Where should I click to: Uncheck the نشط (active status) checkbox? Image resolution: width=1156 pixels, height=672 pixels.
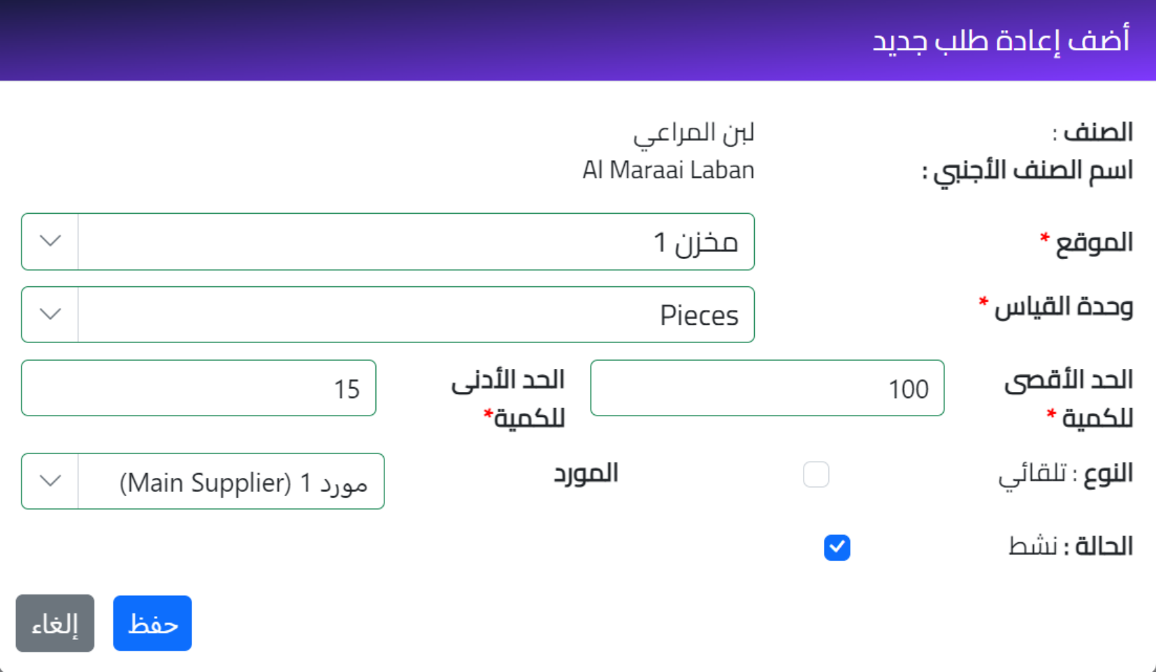point(837,548)
